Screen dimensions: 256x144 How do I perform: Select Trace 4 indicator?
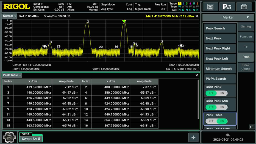[190, 4]
